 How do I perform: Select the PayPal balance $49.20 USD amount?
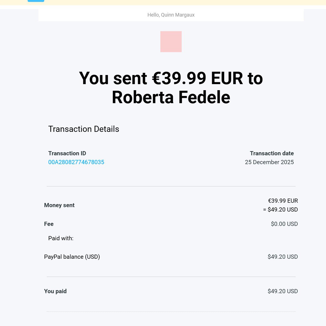(x=283, y=257)
